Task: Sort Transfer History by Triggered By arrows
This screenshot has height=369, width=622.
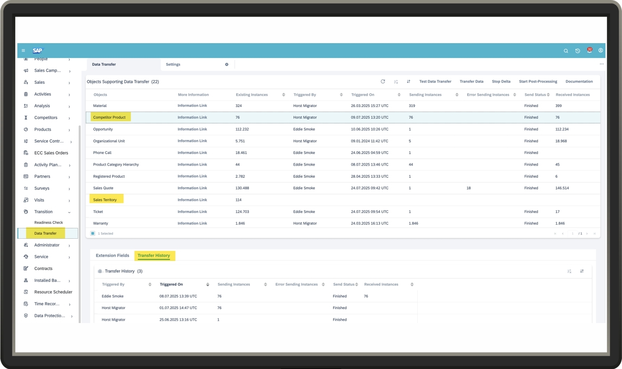Action: 150,284
